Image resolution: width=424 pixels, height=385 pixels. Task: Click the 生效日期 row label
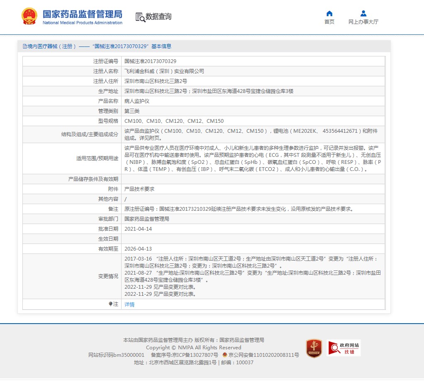(108, 239)
